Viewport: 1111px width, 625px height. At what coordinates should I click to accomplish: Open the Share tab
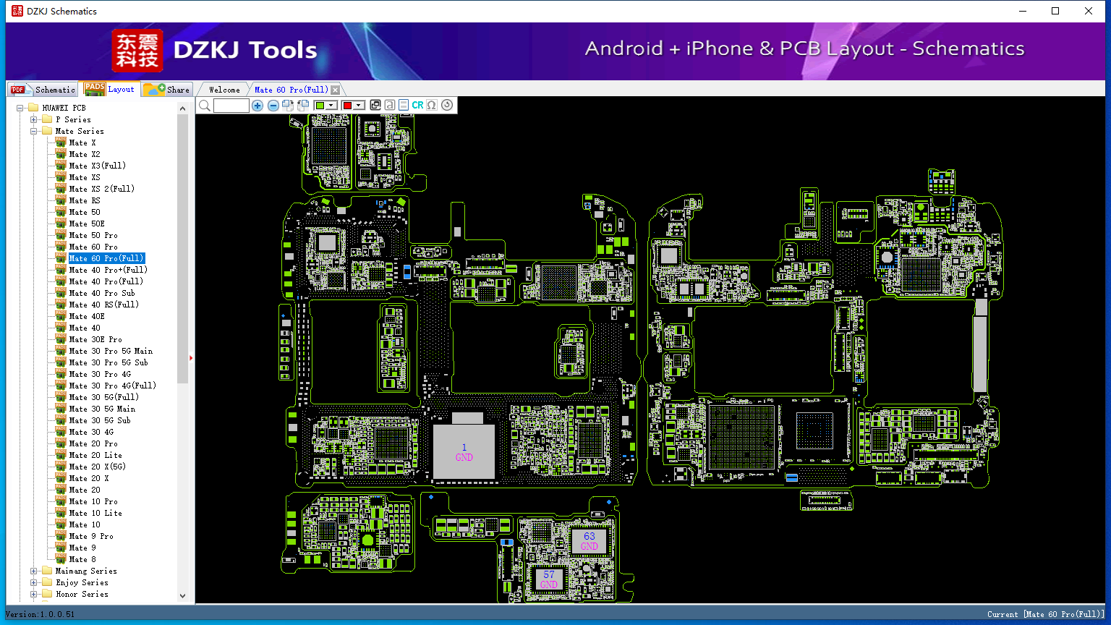tap(166, 90)
